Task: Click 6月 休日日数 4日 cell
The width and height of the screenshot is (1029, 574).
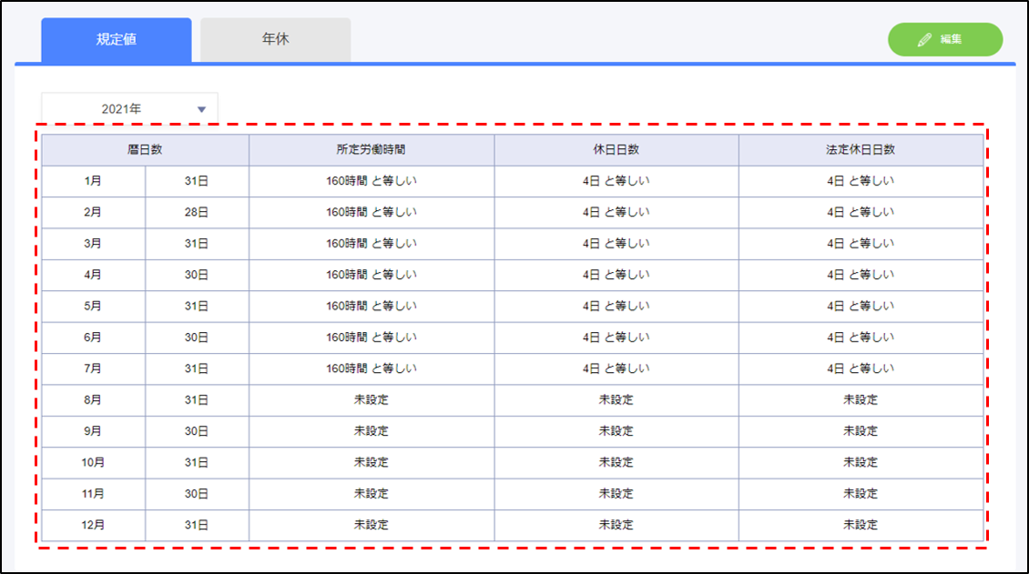Action: pos(616,338)
